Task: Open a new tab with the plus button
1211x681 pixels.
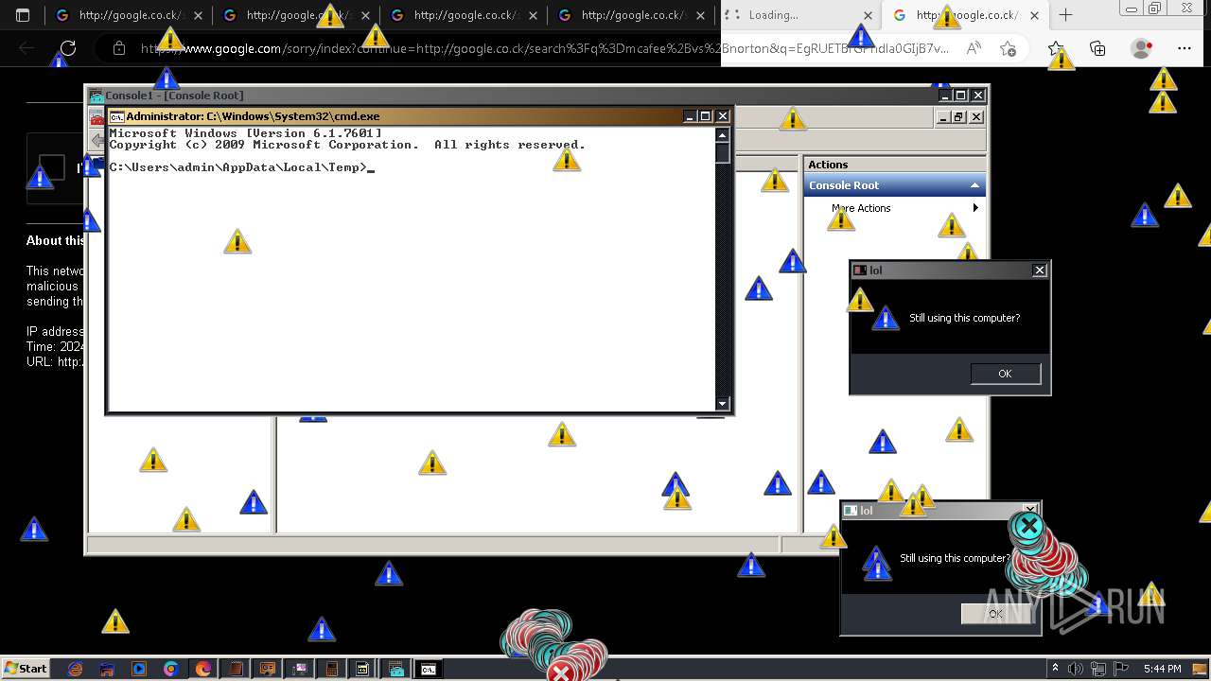Action: 1065,15
